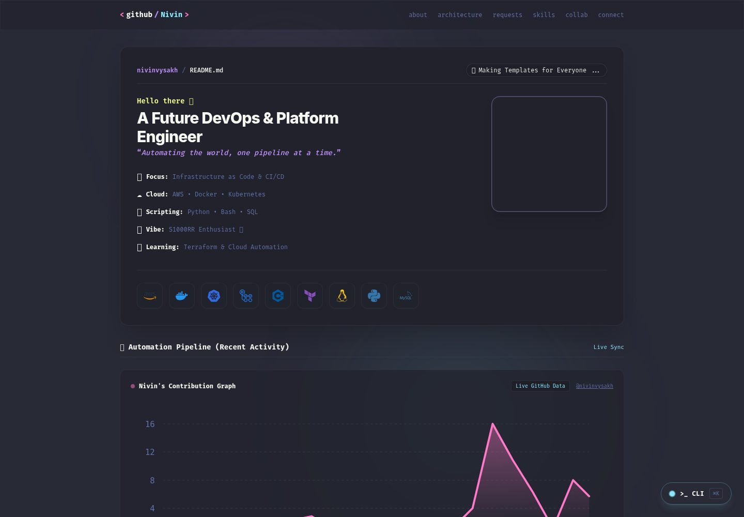The height and width of the screenshot is (517, 744).
Task: Click the Live Sync label
Action: pos(609,347)
